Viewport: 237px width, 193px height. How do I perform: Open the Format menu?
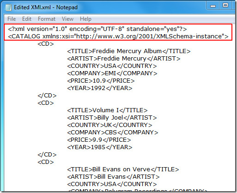coord(47,19)
